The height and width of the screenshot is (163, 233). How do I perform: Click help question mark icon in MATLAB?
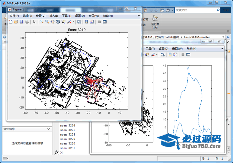[168, 10]
